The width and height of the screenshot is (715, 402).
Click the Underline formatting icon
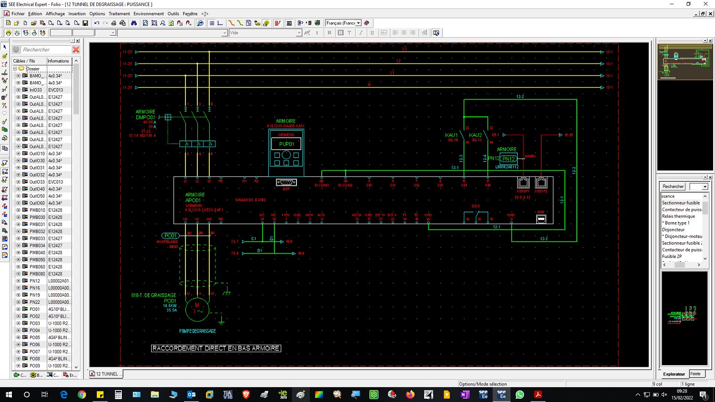coord(372,33)
